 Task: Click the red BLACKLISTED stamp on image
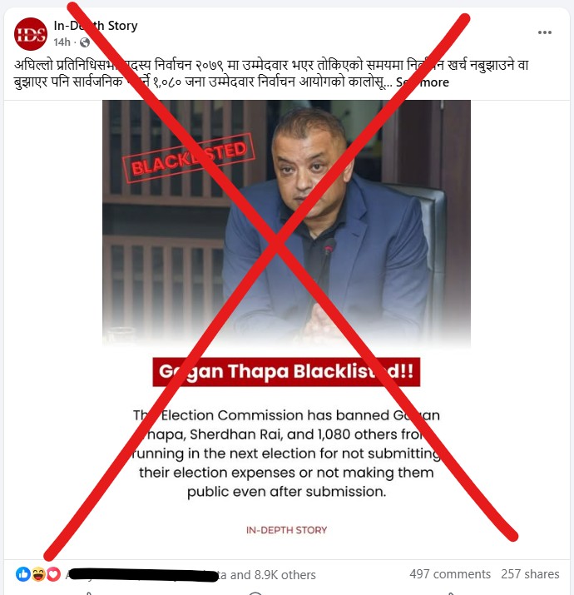tap(189, 158)
